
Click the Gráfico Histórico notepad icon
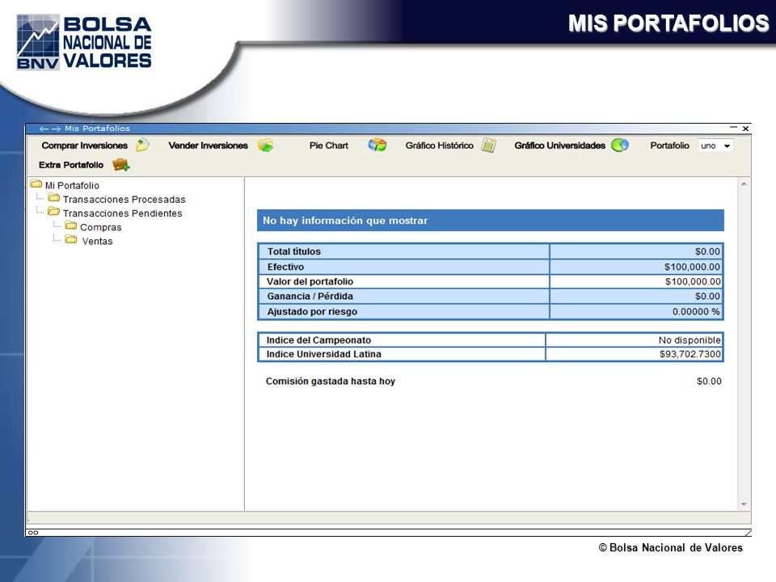click(488, 145)
